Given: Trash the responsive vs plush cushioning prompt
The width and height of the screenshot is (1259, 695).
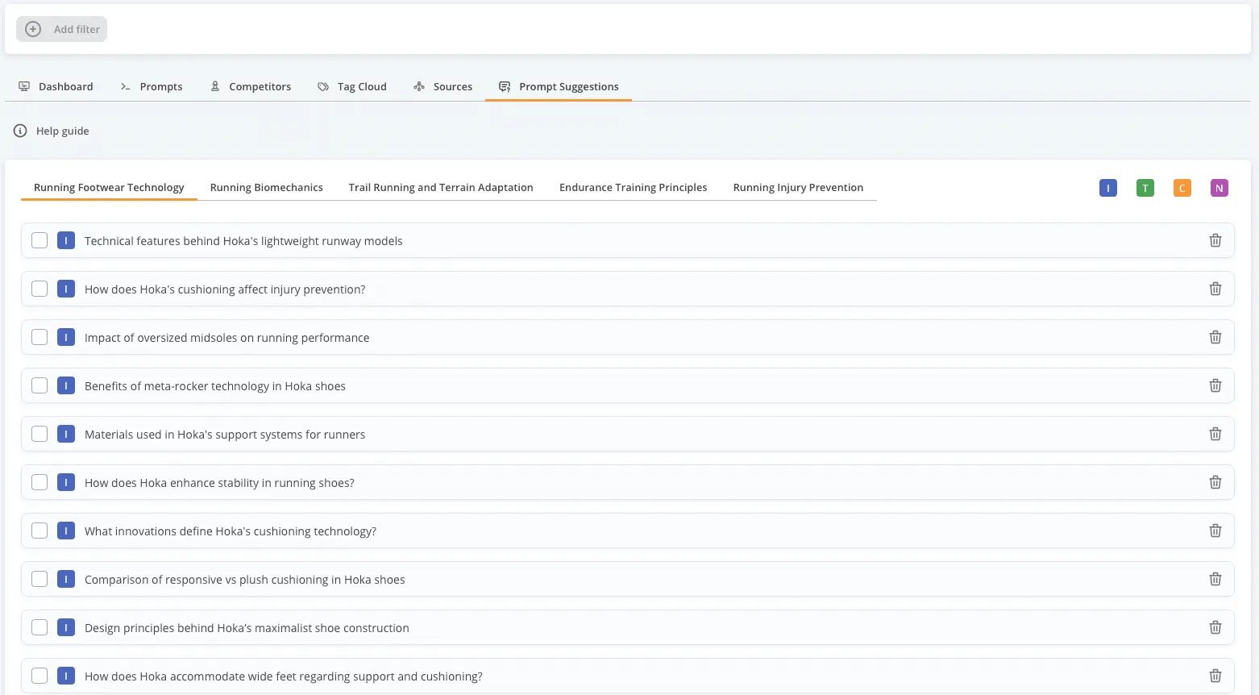Looking at the screenshot, I should tap(1215, 579).
